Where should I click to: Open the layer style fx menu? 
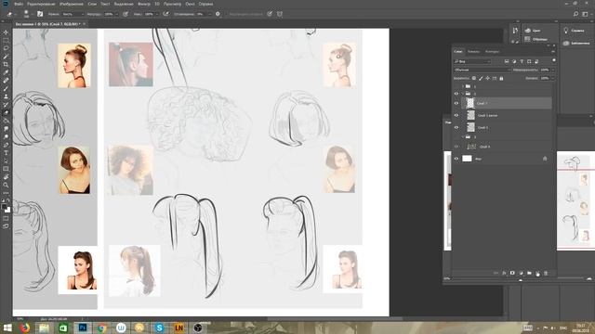[504, 274]
